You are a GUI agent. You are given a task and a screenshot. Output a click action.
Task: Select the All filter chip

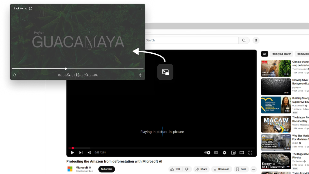(264, 54)
